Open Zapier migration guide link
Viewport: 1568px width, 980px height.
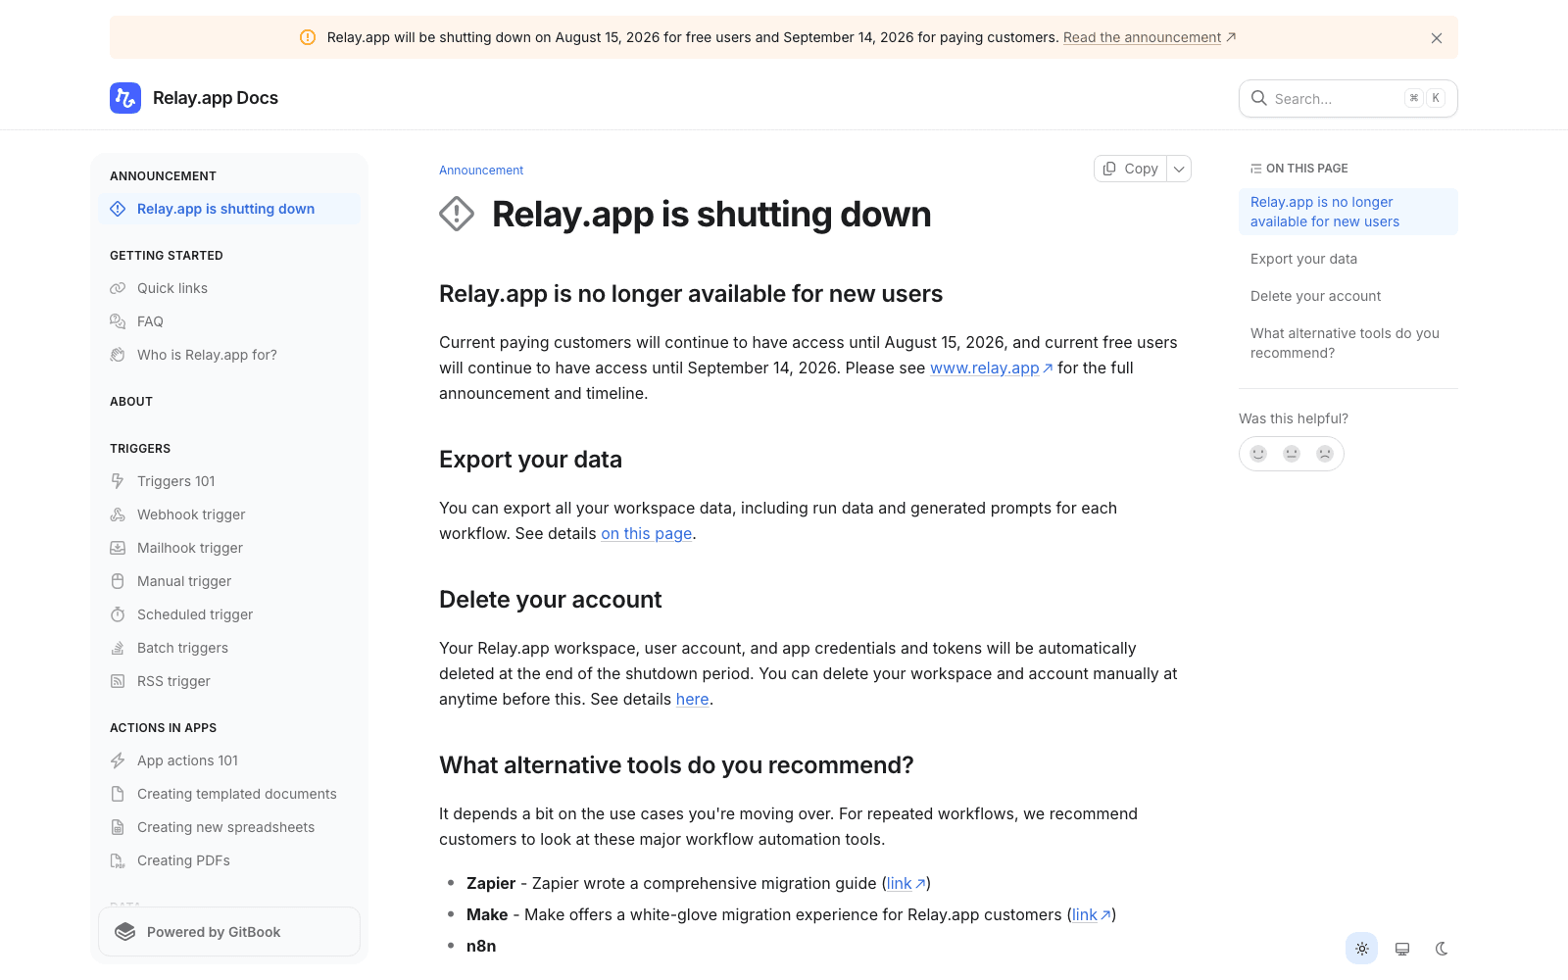(x=906, y=883)
